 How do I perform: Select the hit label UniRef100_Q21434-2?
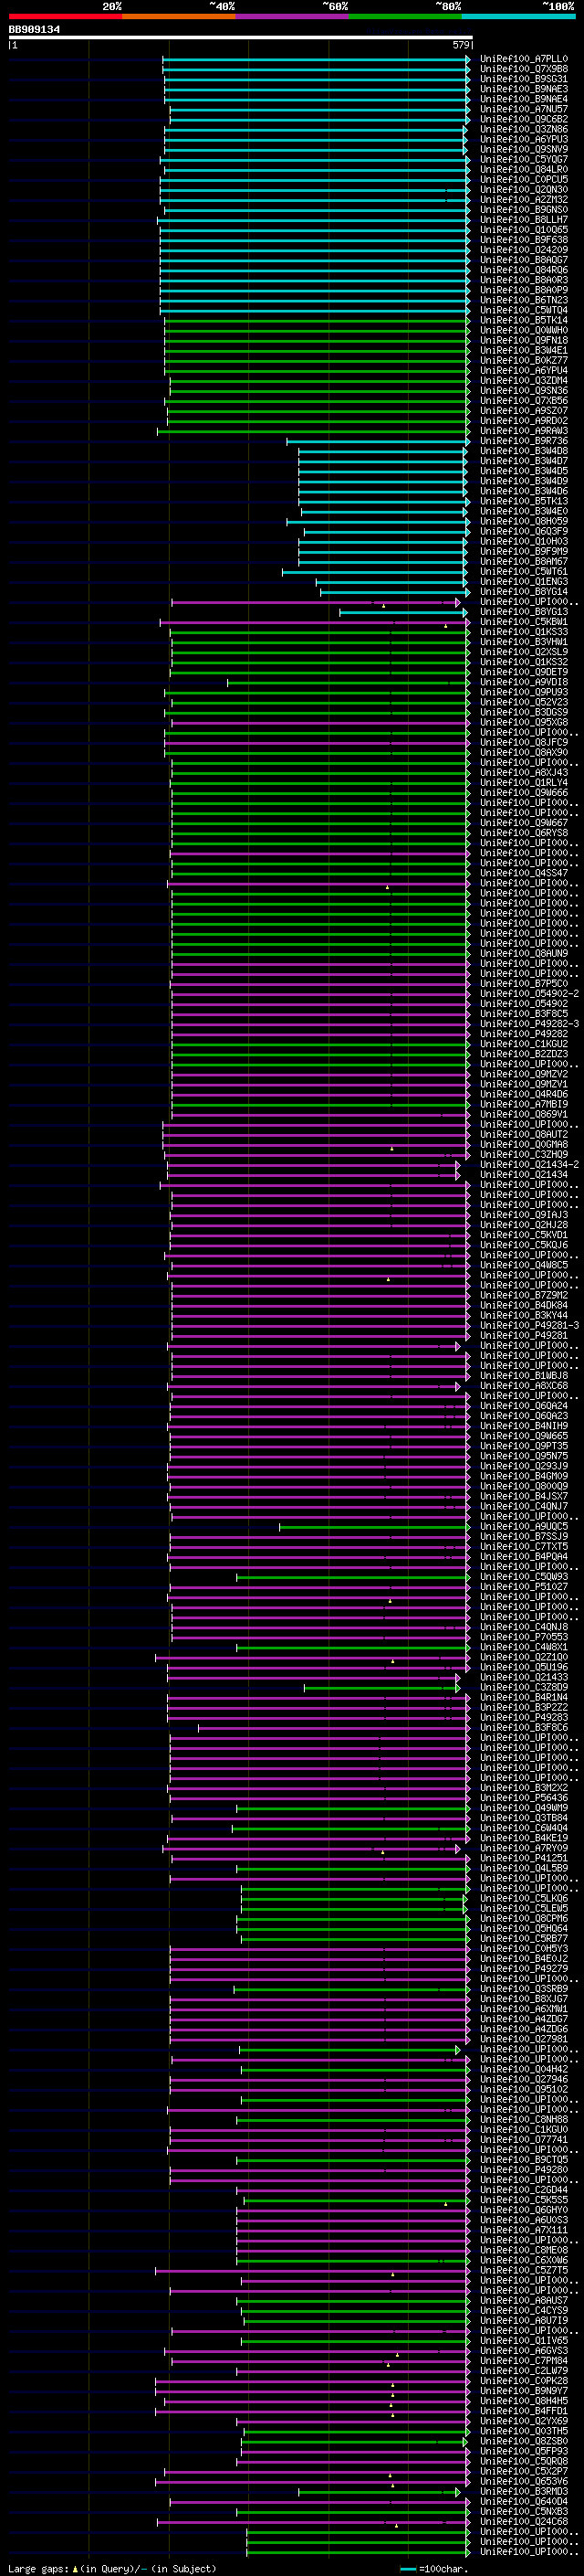[x=529, y=1165]
